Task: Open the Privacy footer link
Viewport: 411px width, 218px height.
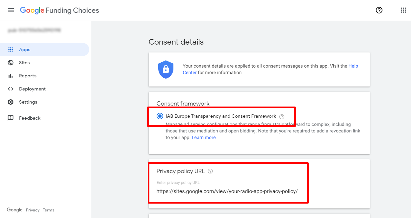Action: click(33, 210)
